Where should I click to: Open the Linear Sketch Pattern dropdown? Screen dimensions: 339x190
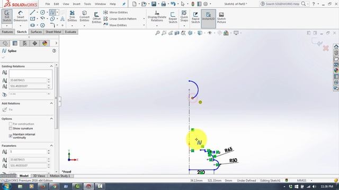(144, 19)
